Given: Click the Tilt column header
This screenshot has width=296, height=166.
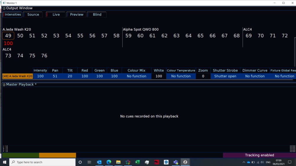Looking at the screenshot, I should click(70, 71).
